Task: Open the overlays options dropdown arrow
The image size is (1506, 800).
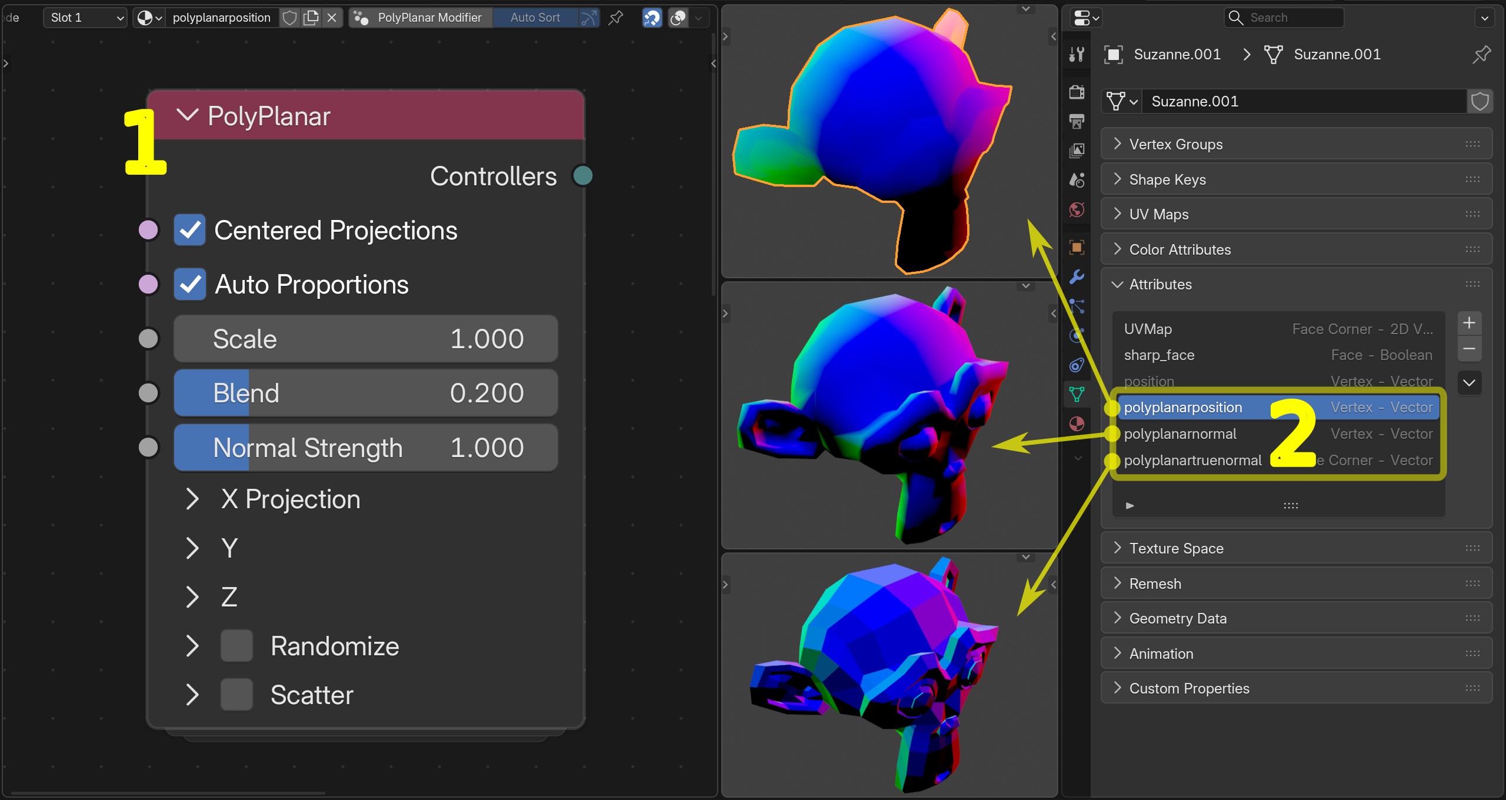Action: coord(698,18)
